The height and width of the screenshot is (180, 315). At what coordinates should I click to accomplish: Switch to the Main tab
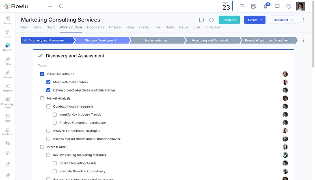pos(24,27)
